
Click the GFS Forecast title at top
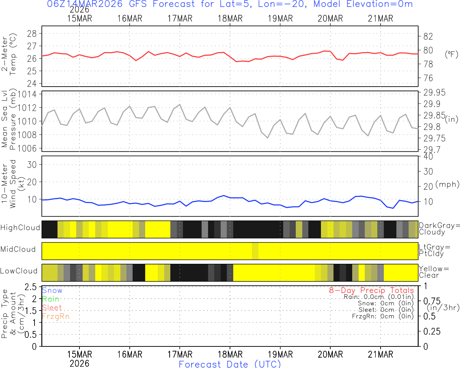230,4
